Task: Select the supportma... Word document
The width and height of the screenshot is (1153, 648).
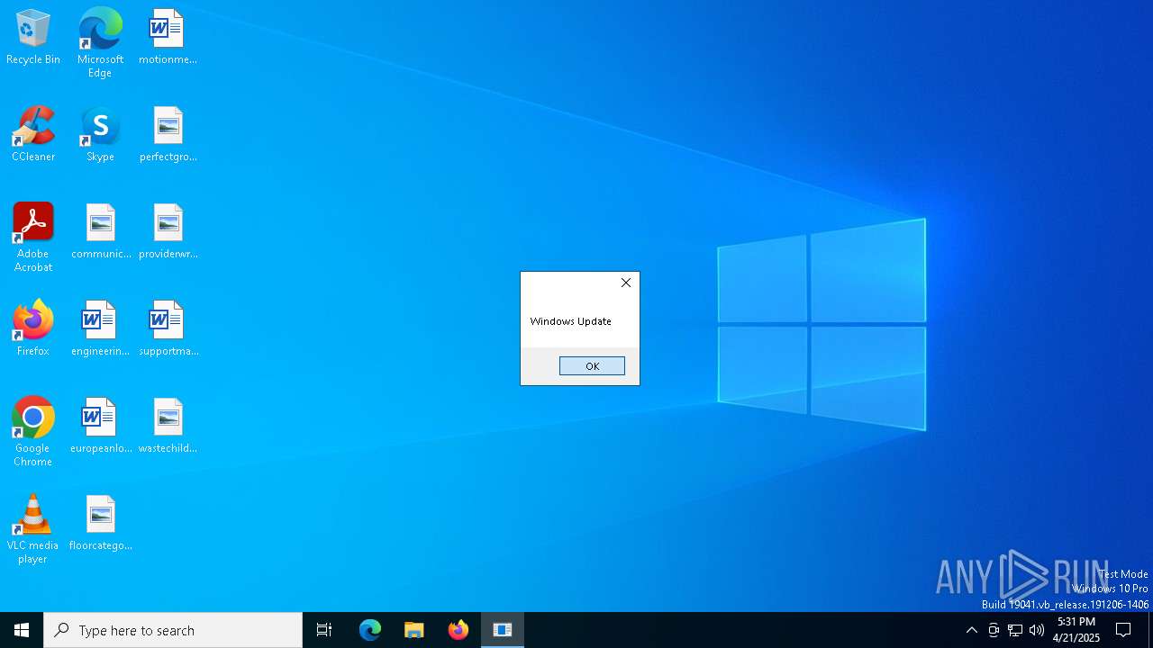Action: coord(168,328)
